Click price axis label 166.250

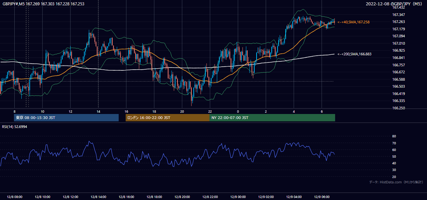click(399, 108)
